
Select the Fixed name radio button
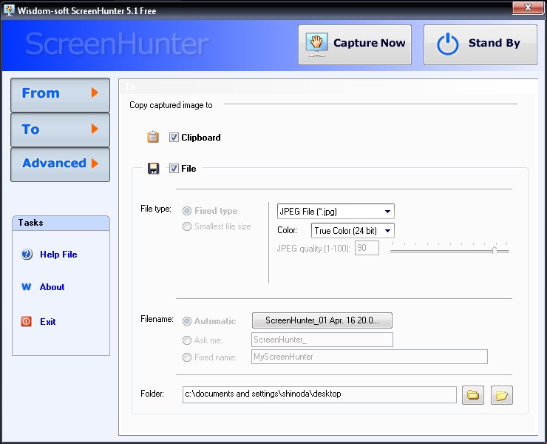tap(187, 357)
